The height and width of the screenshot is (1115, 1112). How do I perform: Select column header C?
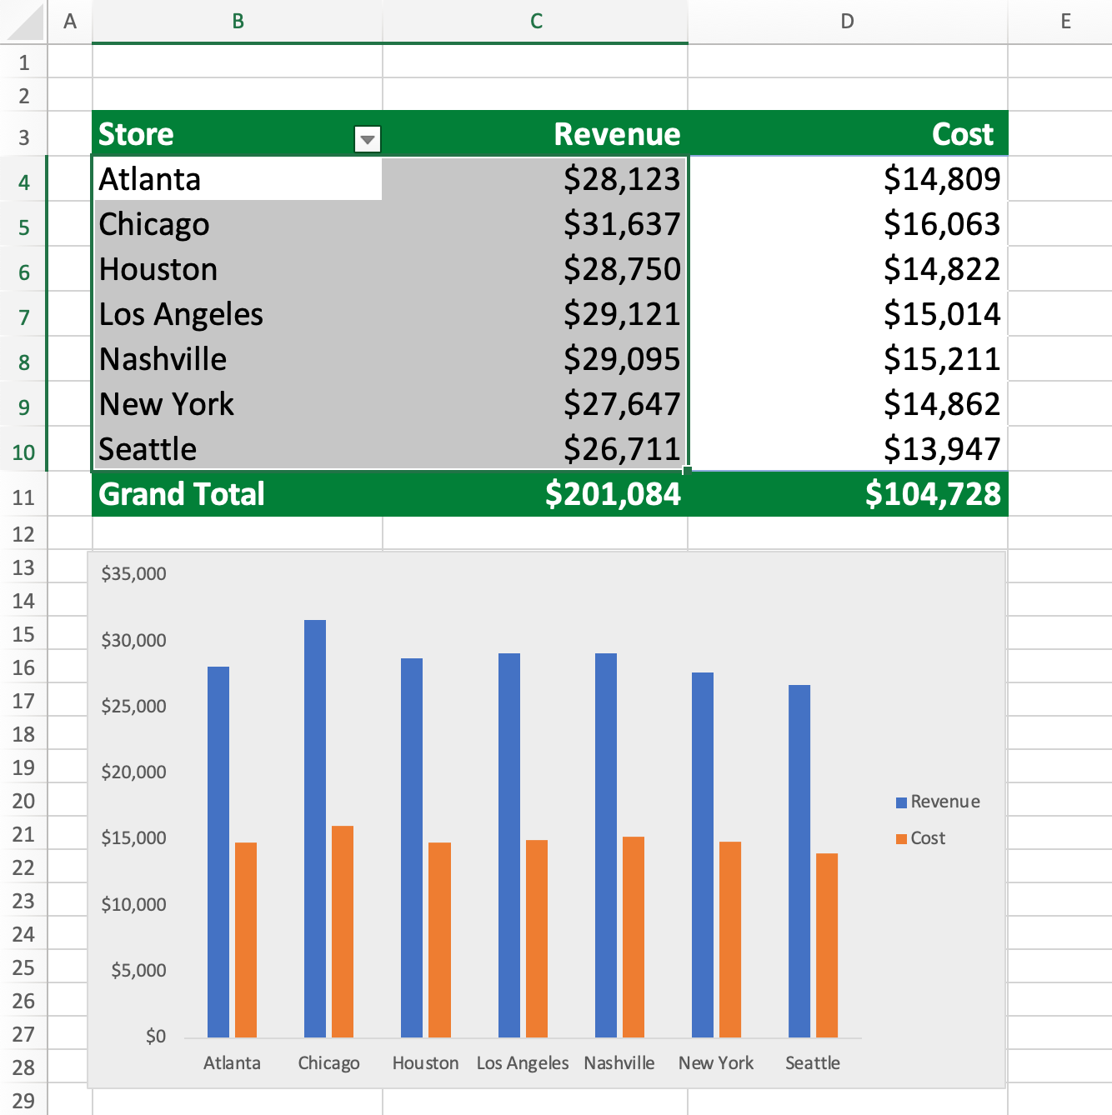coord(534,22)
